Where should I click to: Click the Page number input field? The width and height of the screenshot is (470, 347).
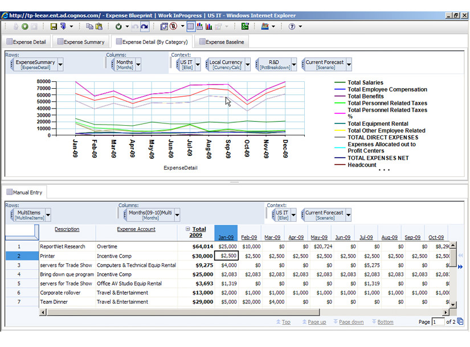[438, 322]
